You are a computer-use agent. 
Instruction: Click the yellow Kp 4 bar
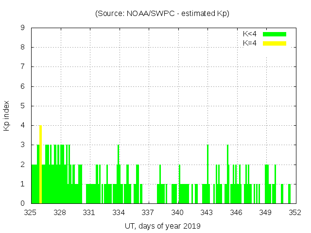point(40,165)
